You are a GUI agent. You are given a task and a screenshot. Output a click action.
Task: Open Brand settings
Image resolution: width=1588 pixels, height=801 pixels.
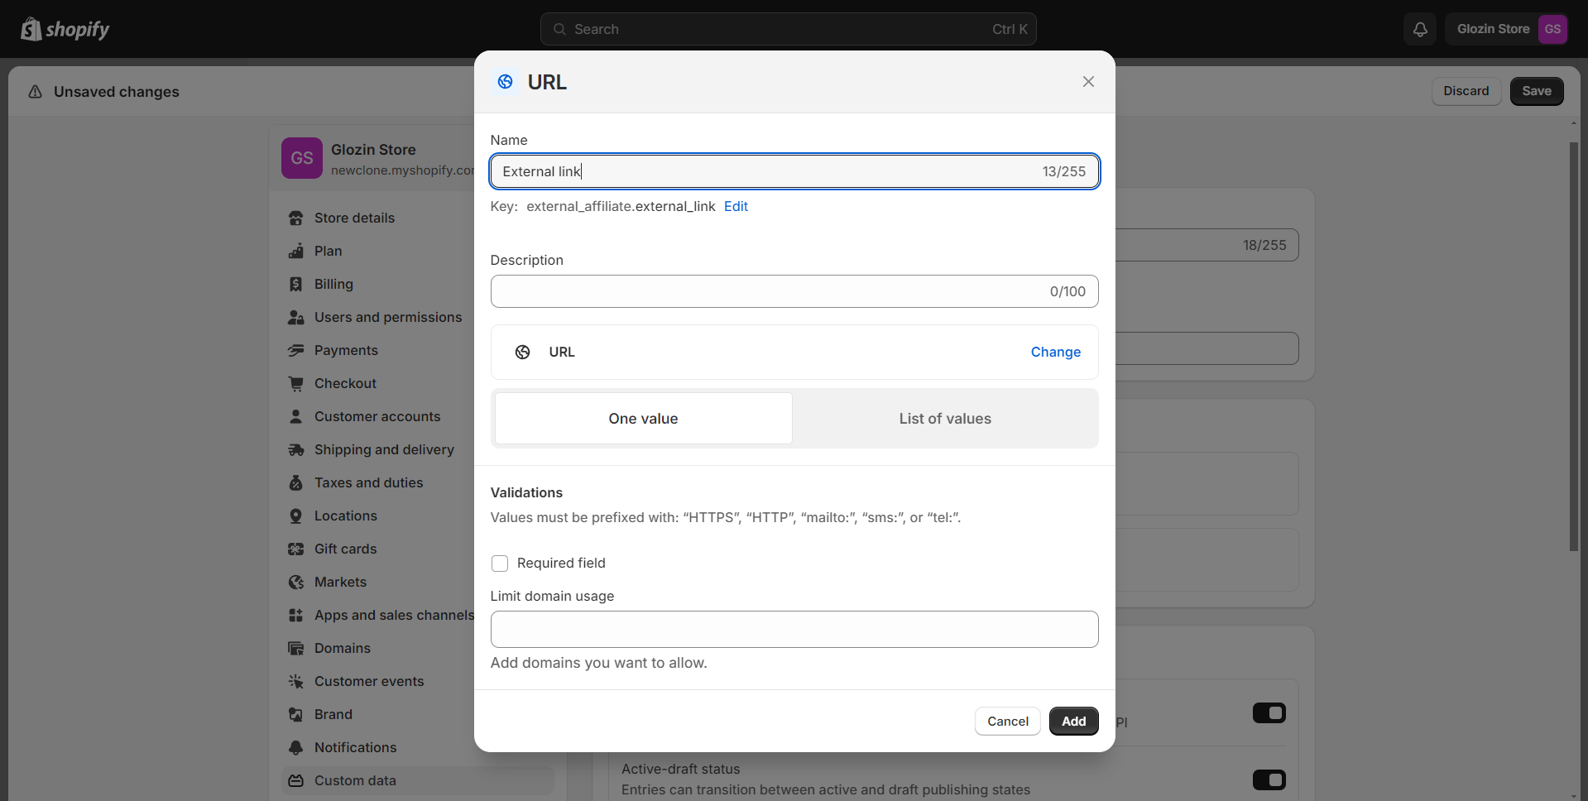(333, 715)
